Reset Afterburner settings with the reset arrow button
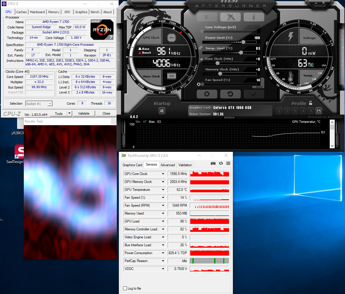The width and height of the screenshot is (345, 294). pyautogui.click(x=230, y=94)
